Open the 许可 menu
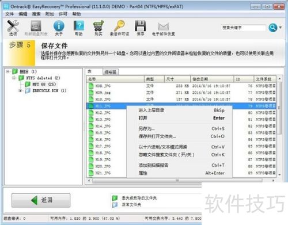This screenshot has height=225, width=288. (63, 14)
